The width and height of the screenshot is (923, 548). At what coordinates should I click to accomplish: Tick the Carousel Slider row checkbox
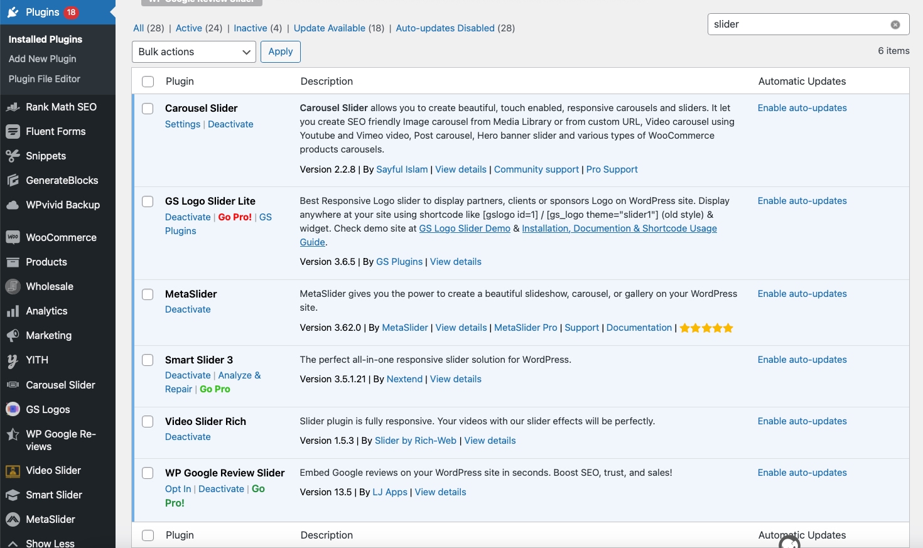point(148,108)
